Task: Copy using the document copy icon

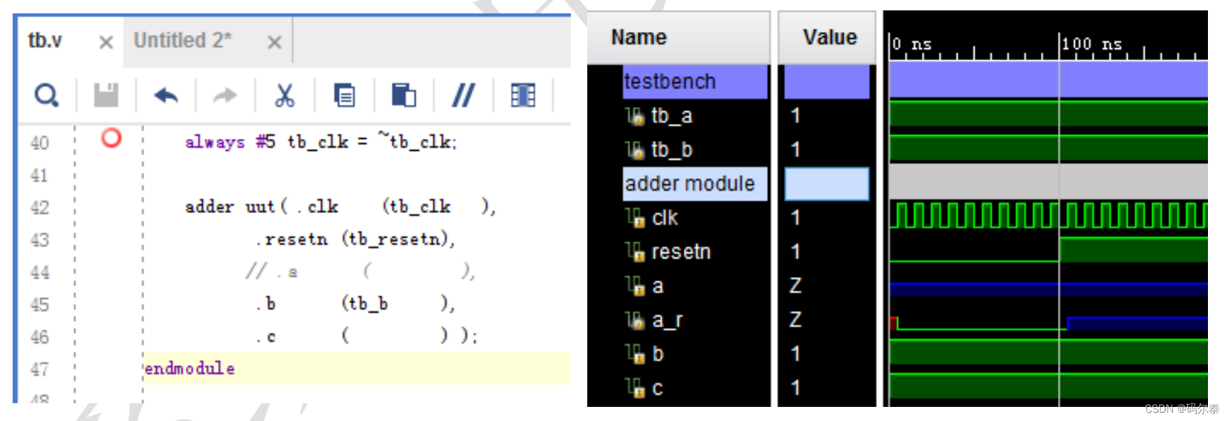Action: 344,95
